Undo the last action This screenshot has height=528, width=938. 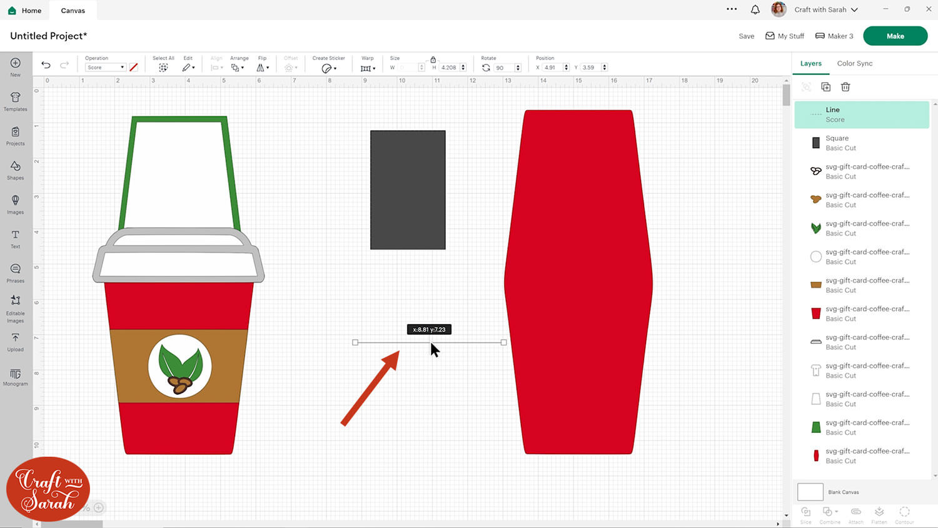46,65
